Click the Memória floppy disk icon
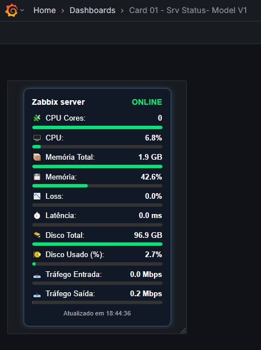This screenshot has width=261, height=350. tap(37, 177)
